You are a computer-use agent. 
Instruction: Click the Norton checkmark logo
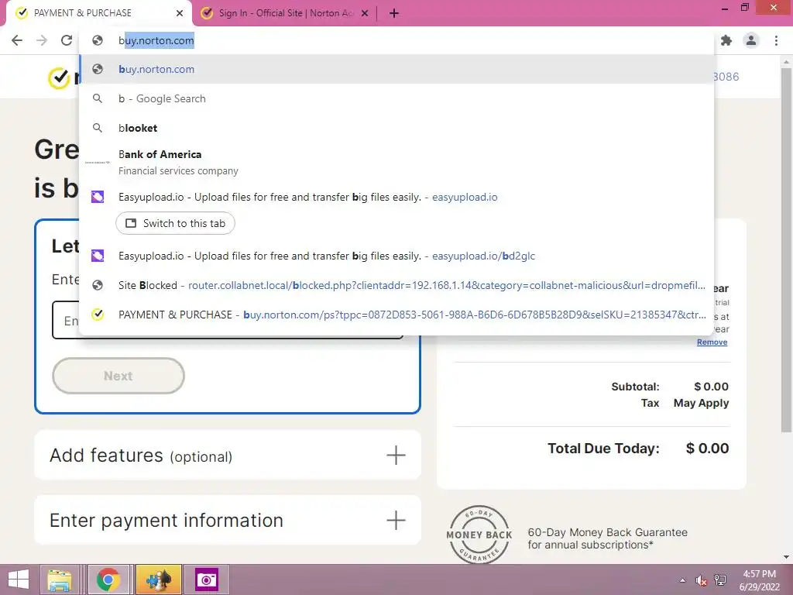coord(59,78)
